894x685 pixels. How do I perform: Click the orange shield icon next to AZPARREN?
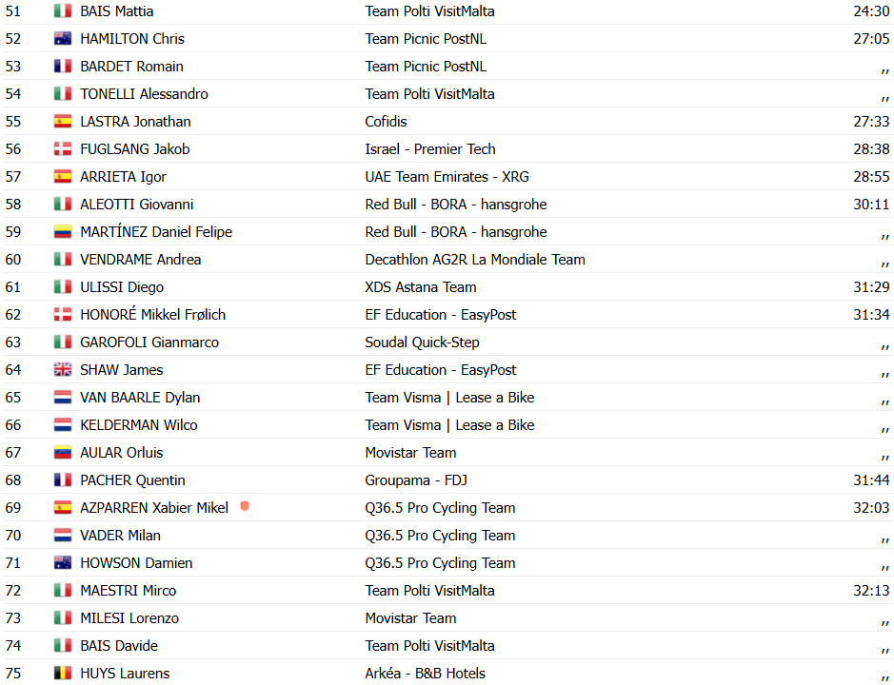tap(245, 506)
